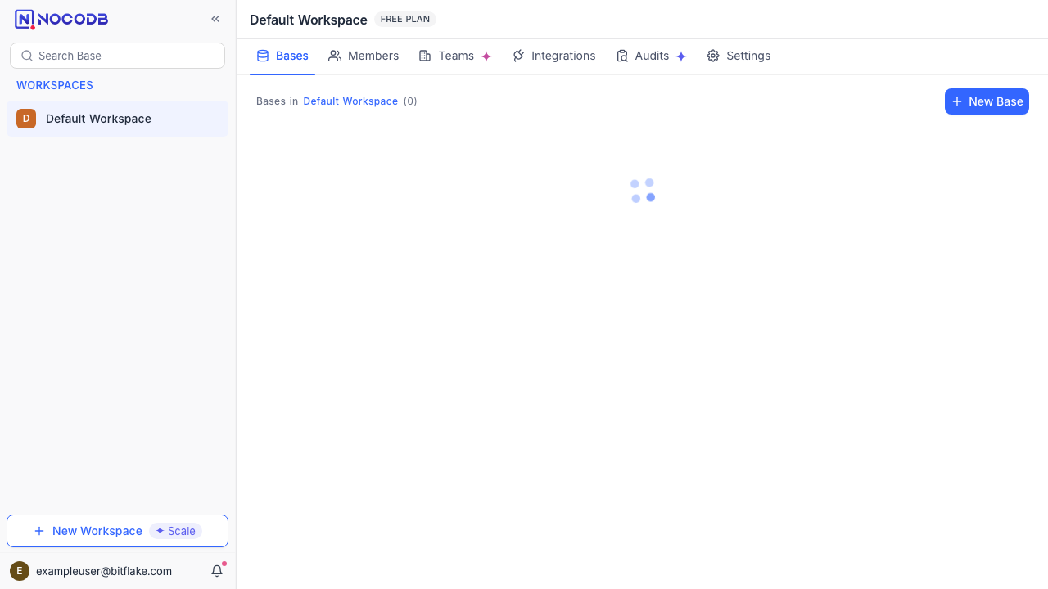Go to the Integrations tab

coord(554,56)
